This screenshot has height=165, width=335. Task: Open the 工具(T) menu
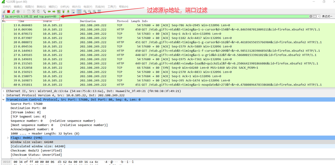click(112, 7)
